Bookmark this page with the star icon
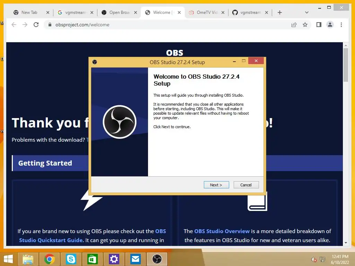Screen dimensions: 355x266 (305, 25)
